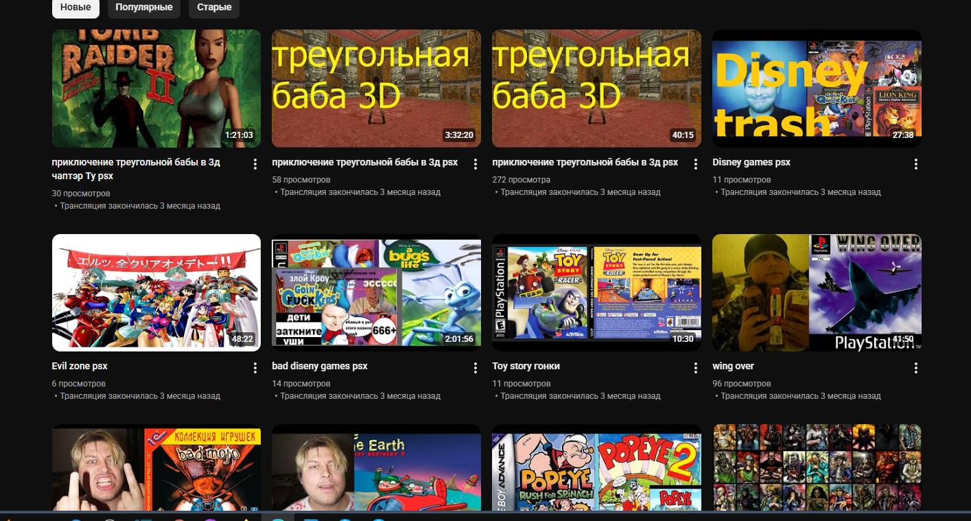Open the A Bug's Life thumbnail
Viewport: 971px width, 521px height.
376,293
